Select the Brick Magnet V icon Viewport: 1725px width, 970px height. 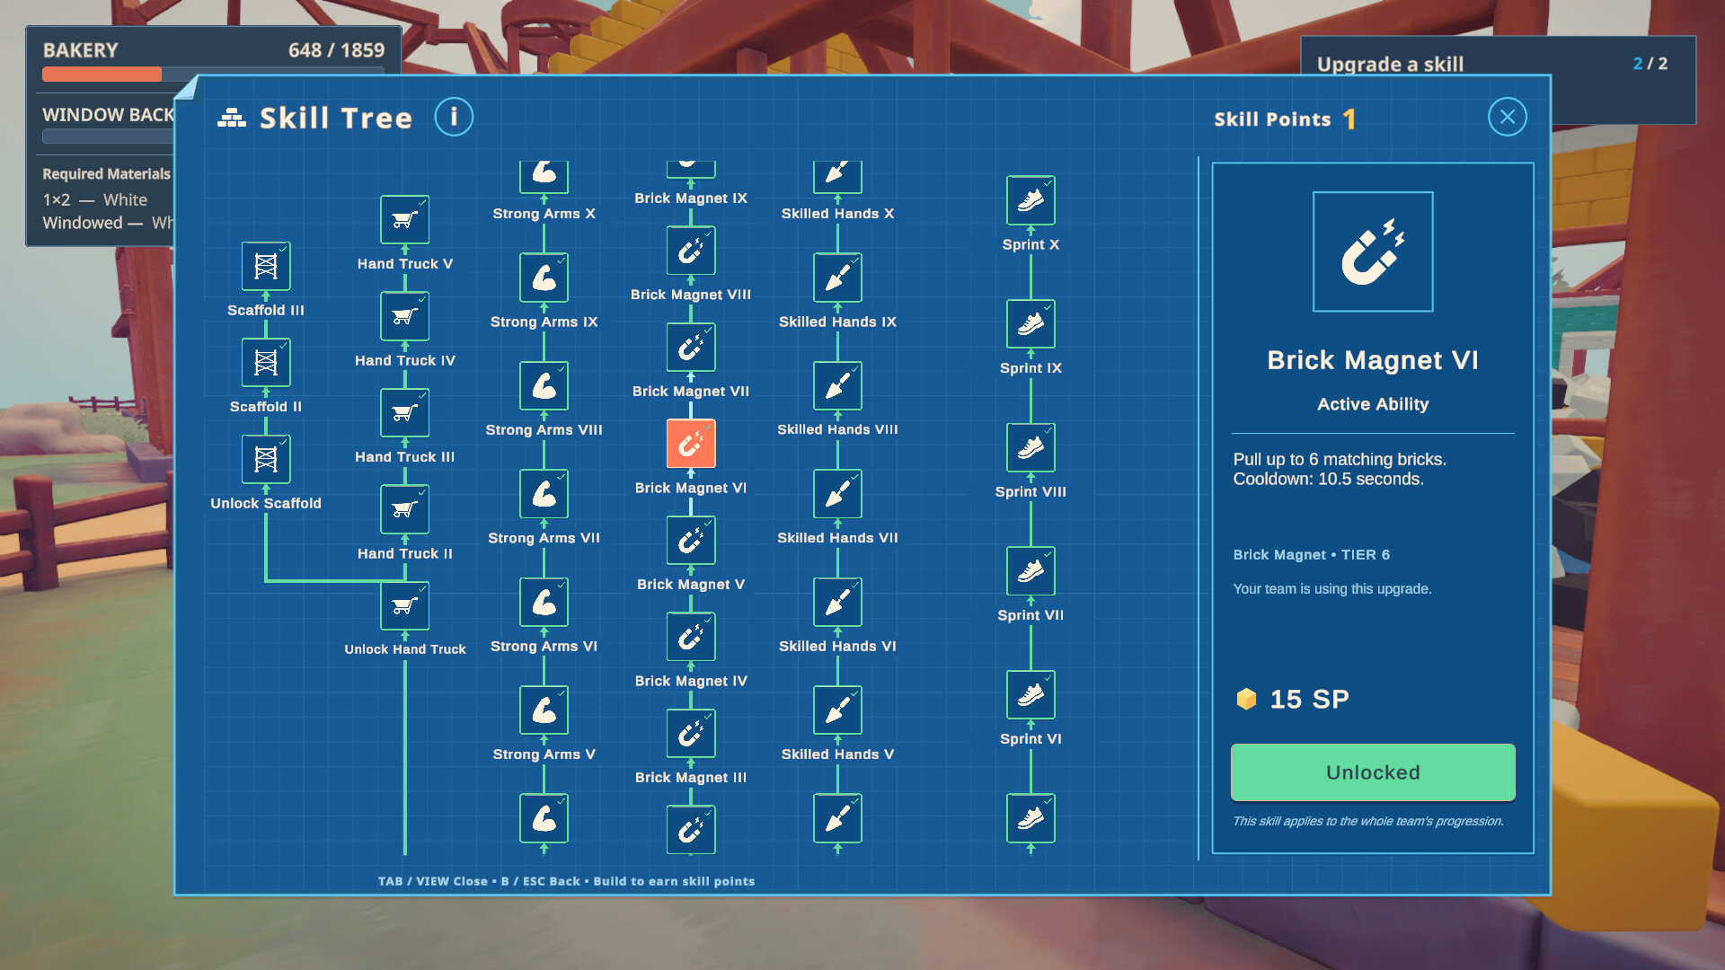(x=691, y=541)
